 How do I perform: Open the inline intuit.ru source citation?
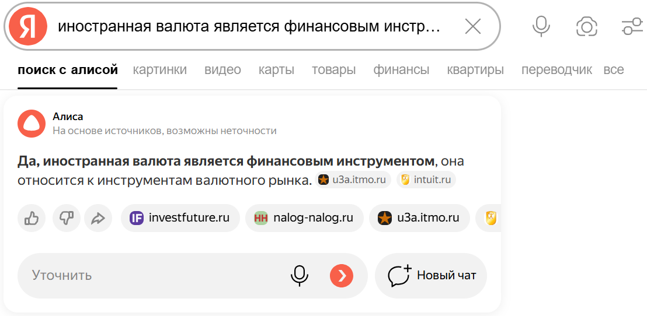pos(426,180)
